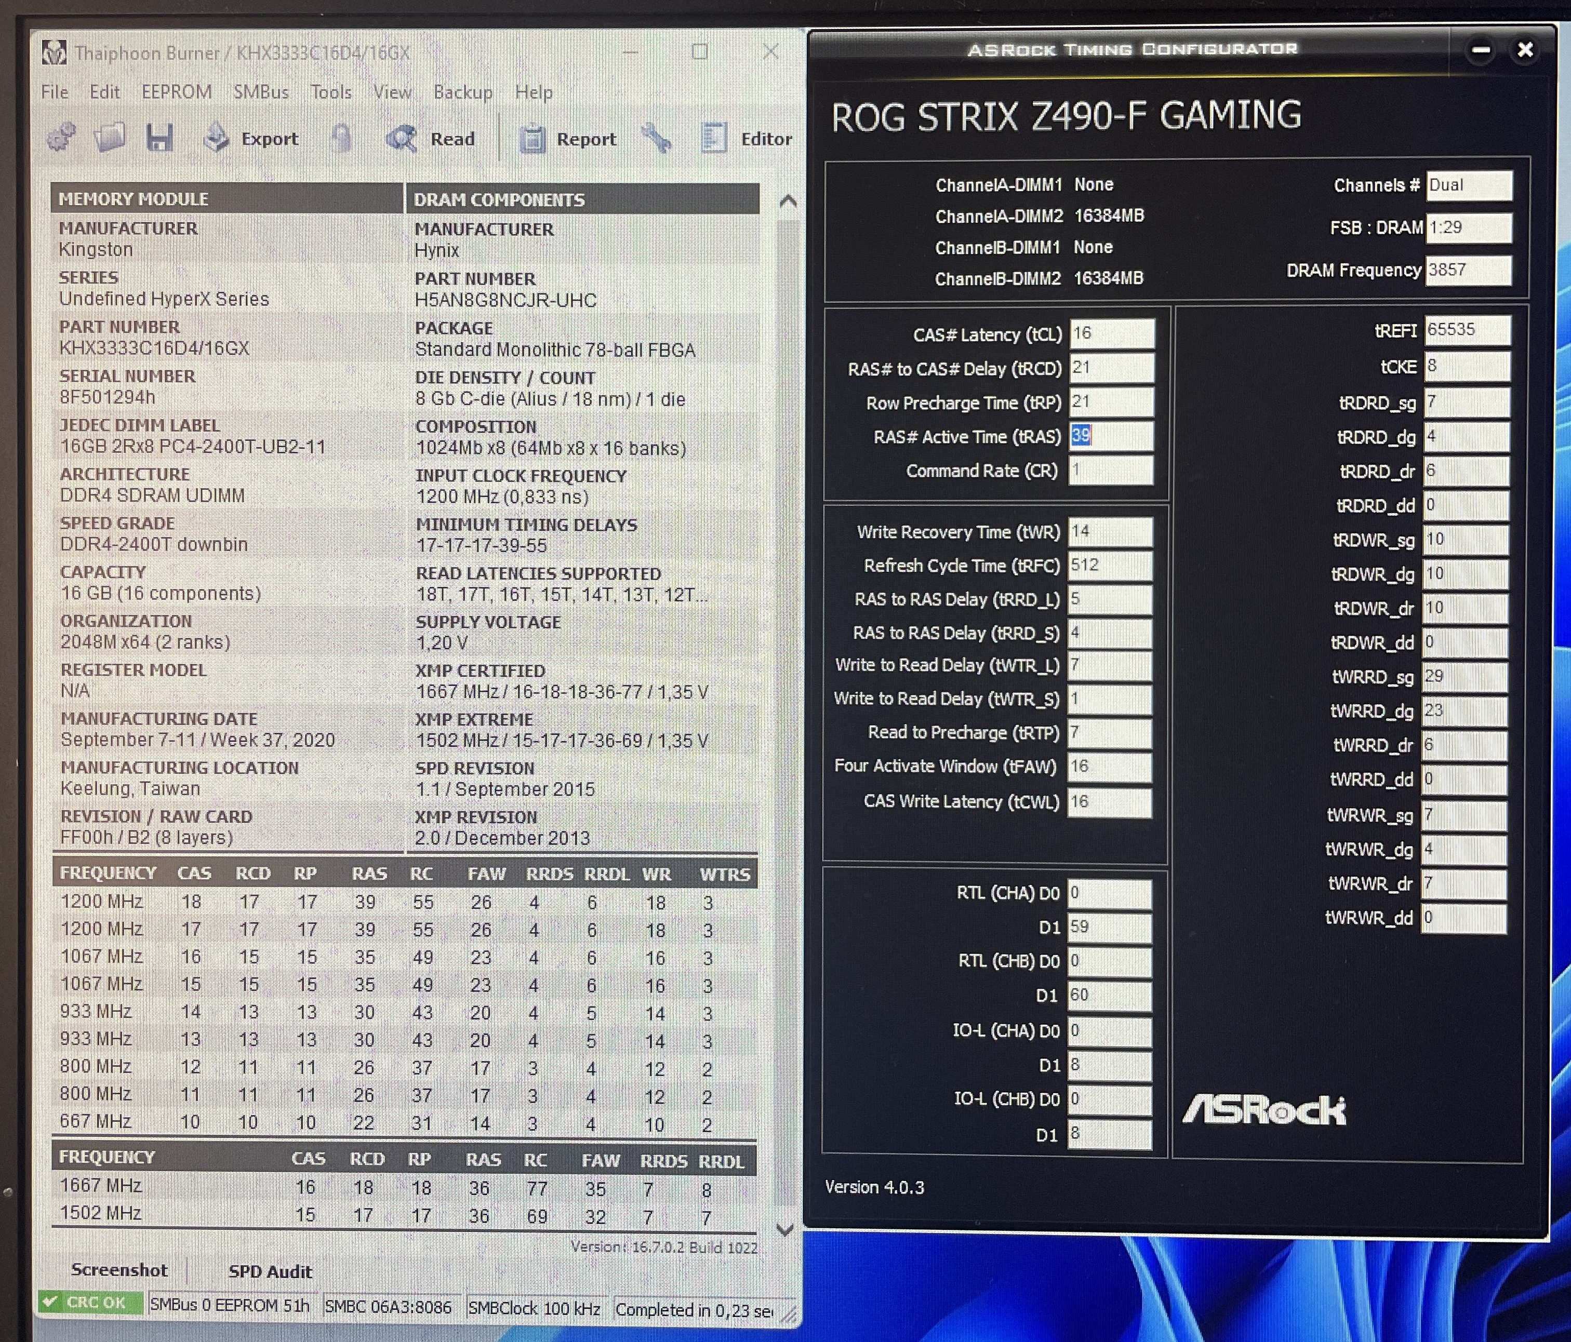Click the tRAS value input field

(x=1111, y=436)
